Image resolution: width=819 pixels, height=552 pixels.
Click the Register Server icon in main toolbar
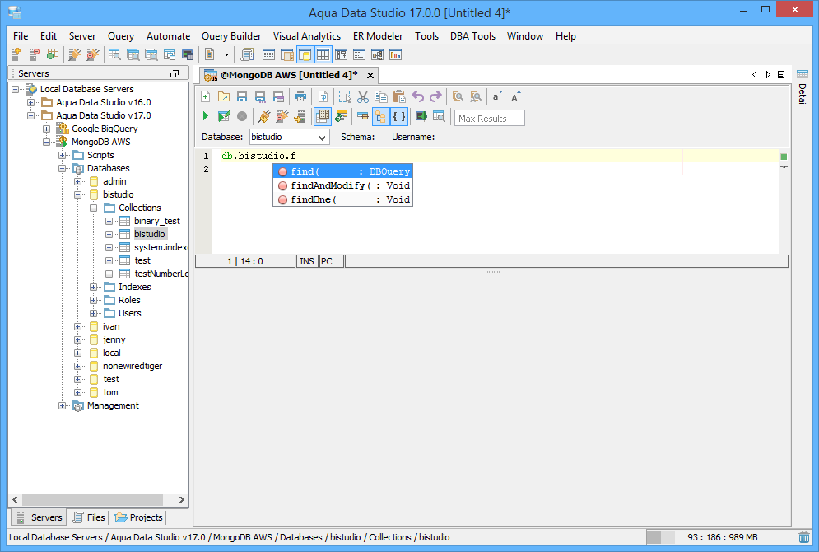click(x=16, y=54)
